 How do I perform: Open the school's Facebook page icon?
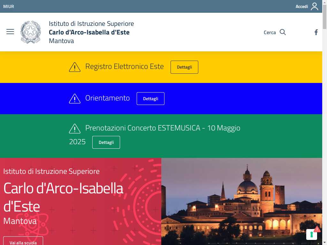(x=316, y=32)
